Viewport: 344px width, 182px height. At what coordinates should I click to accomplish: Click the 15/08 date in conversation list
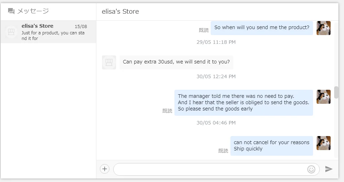(81, 26)
